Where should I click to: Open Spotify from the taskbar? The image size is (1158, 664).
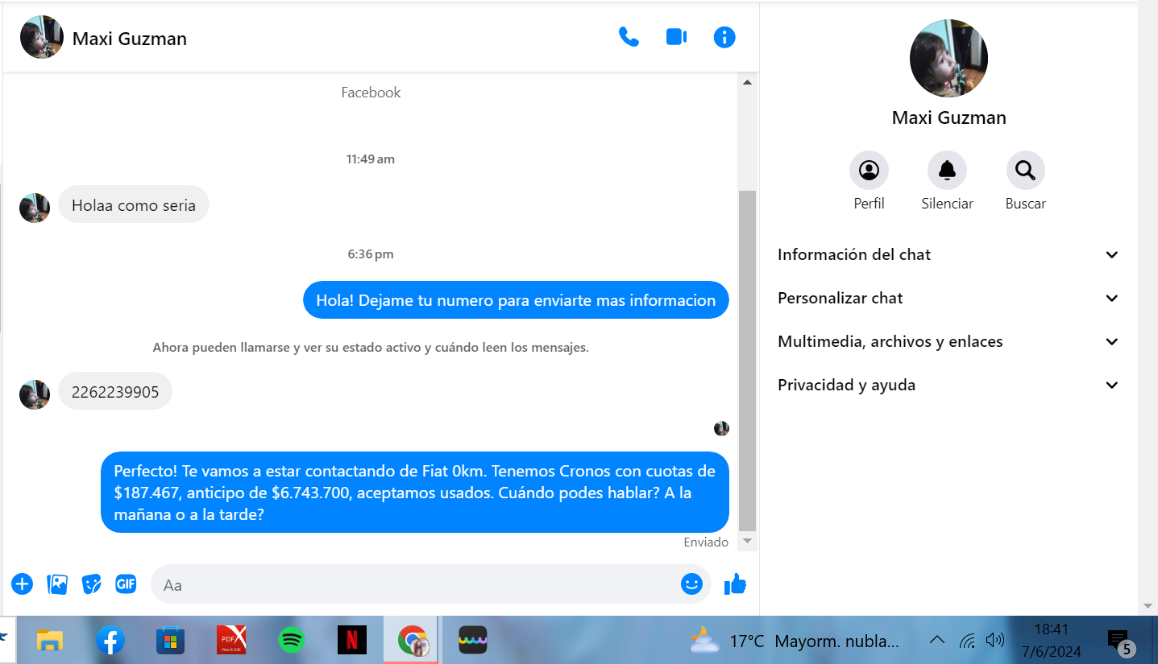(x=292, y=641)
